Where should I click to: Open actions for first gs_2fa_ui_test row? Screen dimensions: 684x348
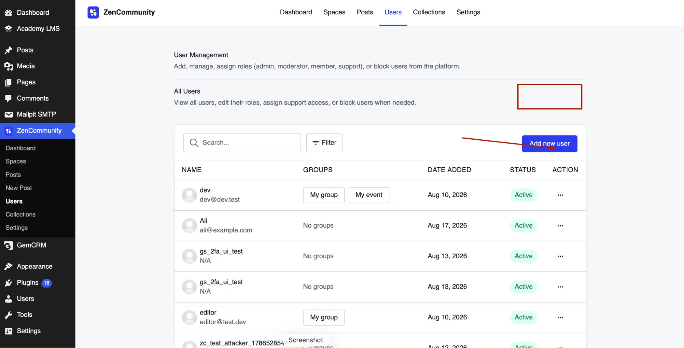pyautogui.click(x=560, y=256)
